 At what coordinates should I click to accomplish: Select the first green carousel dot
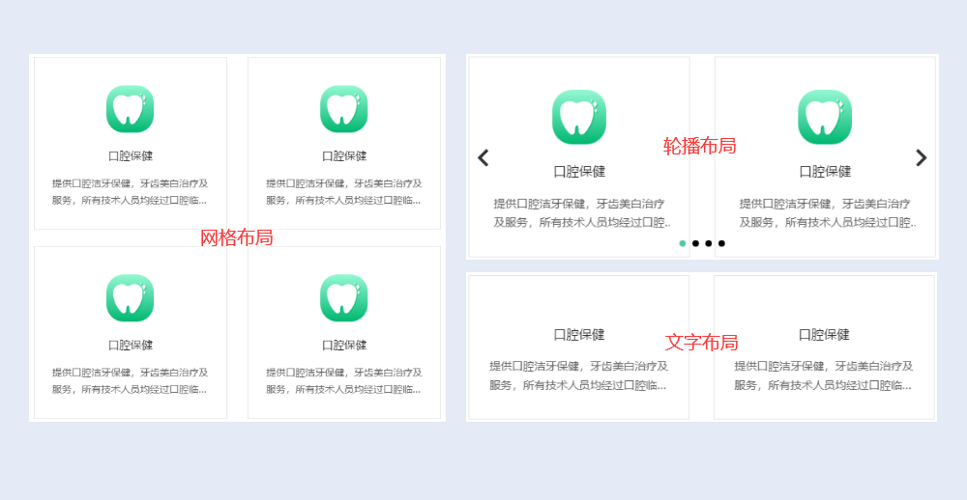(x=683, y=243)
